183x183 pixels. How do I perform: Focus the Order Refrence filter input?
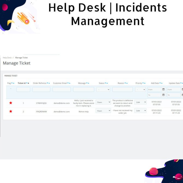pyautogui.click(x=41, y=90)
